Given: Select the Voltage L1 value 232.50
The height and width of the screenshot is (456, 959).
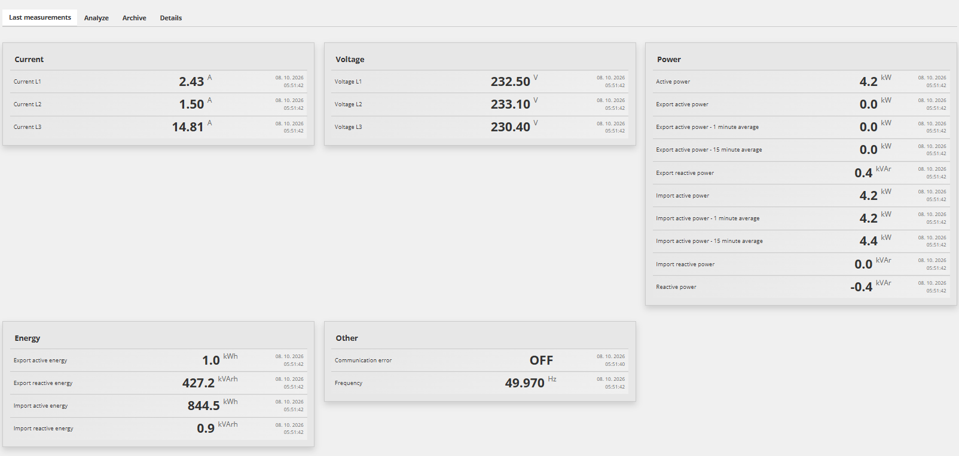Looking at the screenshot, I should click(x=511, y=82).
